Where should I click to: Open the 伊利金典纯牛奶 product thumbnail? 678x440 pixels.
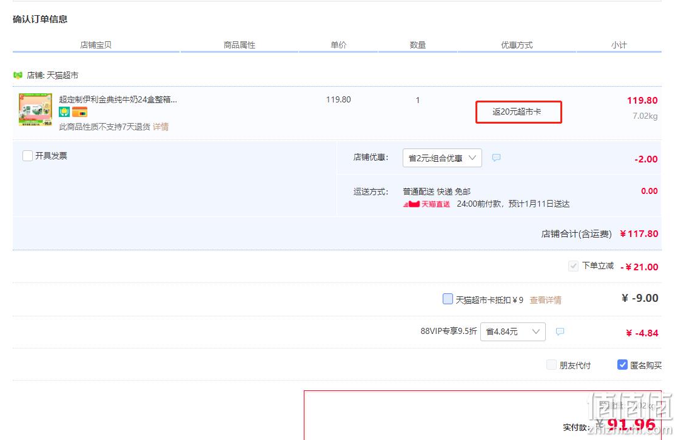(35, 110)
